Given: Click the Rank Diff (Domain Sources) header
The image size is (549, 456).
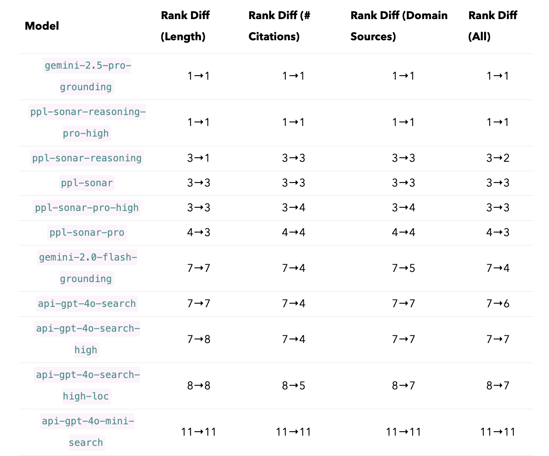Looking at the screenshot, I should click(399, 26).
